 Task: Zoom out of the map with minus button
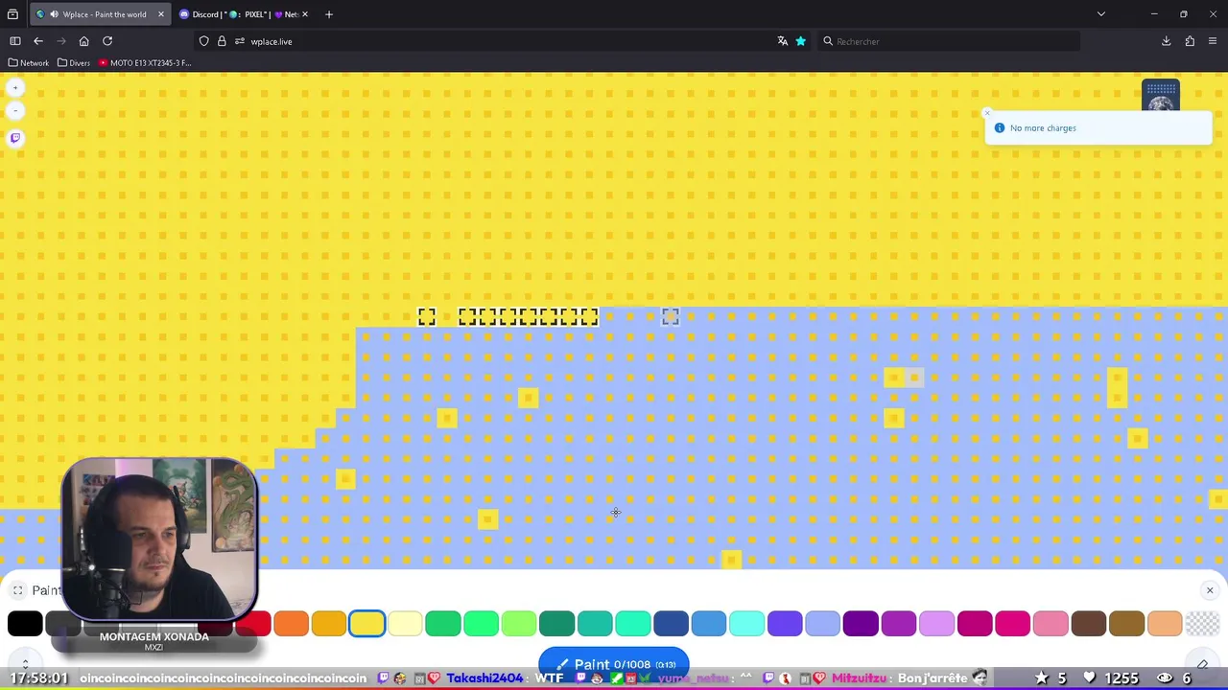click(x=15, y=111)
